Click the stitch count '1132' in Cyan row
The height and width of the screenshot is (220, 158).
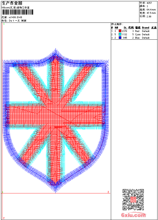pos(124,34)
